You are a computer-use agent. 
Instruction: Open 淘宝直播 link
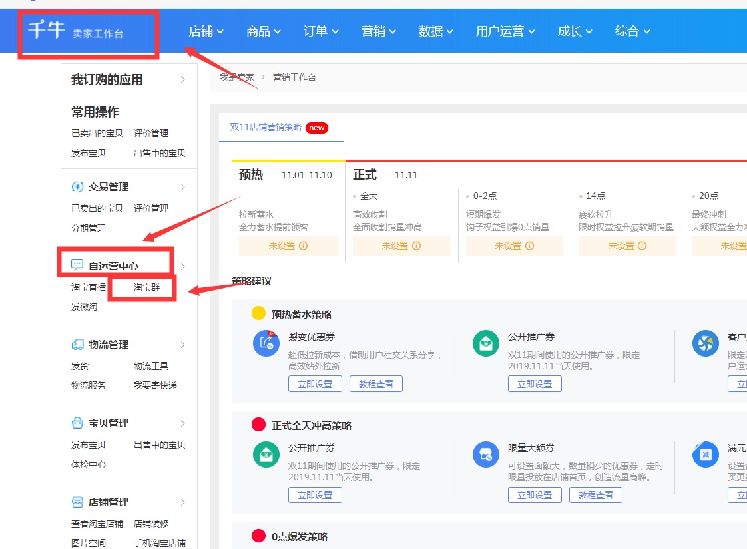89,287
